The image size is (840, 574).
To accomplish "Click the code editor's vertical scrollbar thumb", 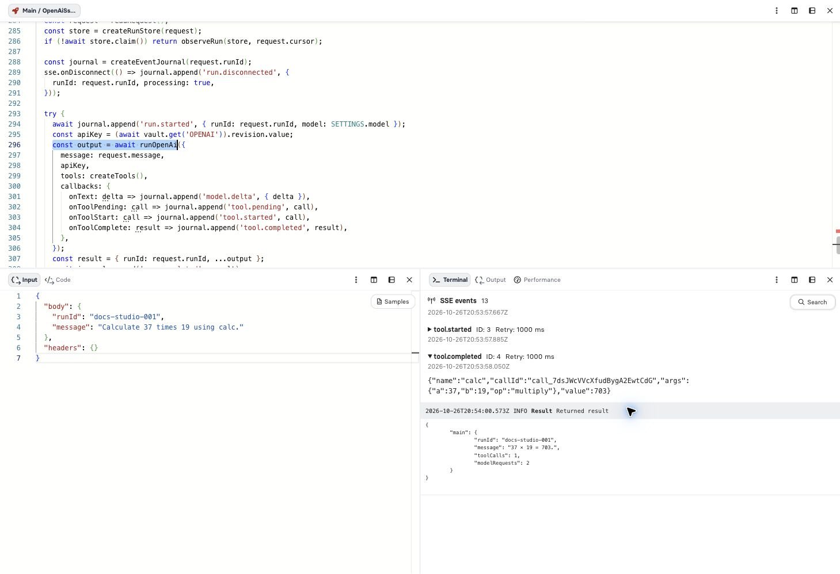I will pyautogui.click(x=838, y=245).
